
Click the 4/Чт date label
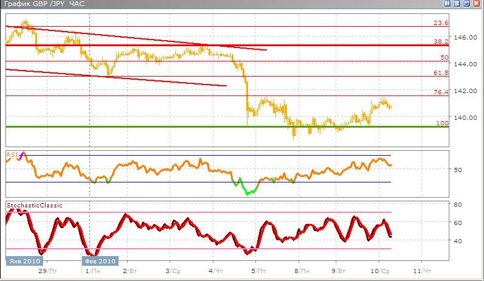pos(215,271)
